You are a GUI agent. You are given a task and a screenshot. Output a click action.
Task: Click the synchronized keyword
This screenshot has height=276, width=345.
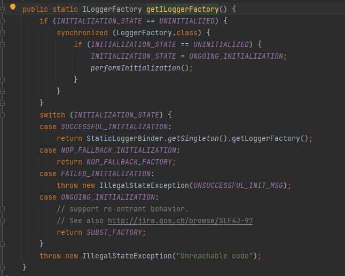tap(82, 33)
